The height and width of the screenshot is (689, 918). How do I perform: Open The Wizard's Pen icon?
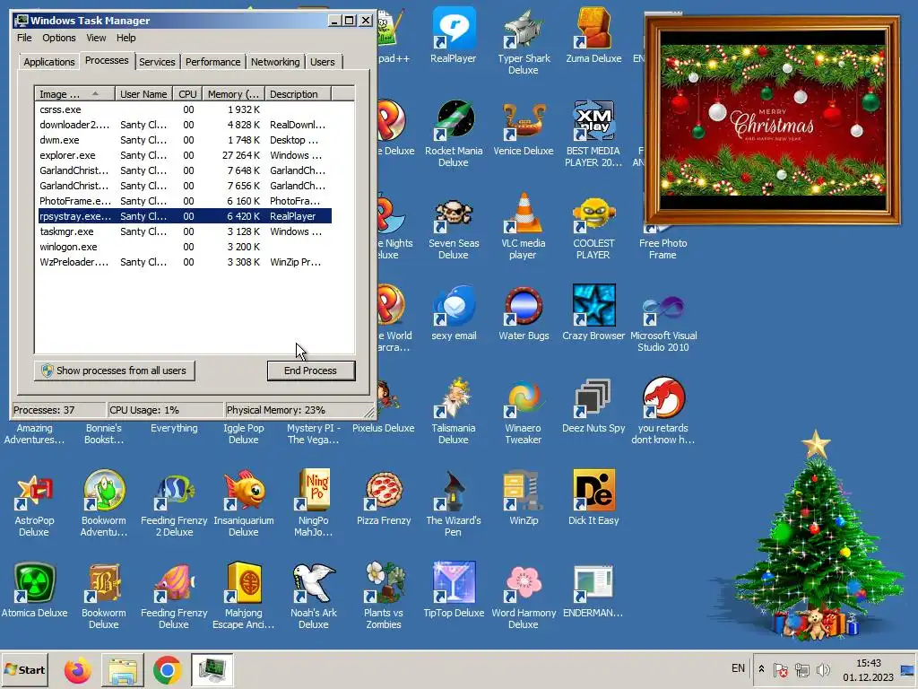pos(454,504)
